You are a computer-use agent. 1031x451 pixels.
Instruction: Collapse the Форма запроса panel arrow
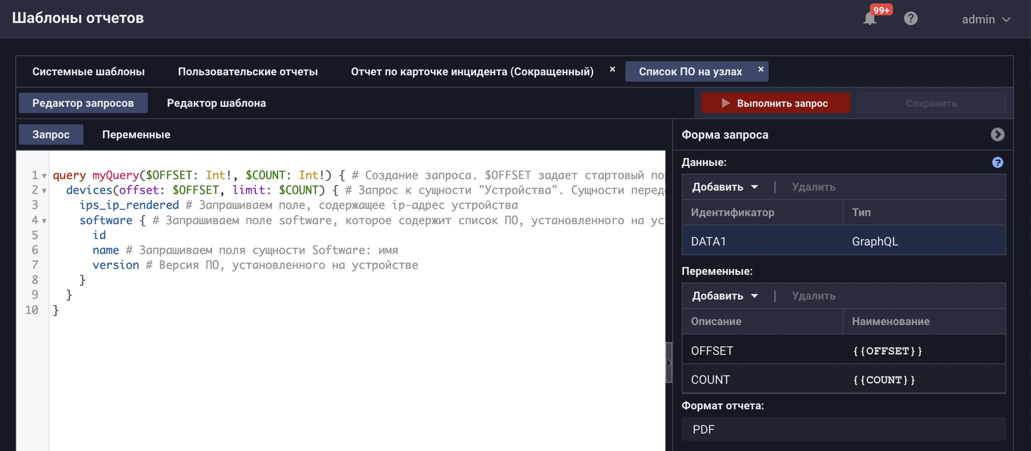(997, 134)
